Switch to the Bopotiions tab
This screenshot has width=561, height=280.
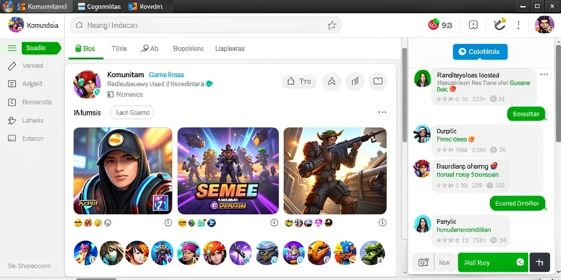(x=188, y=49)
